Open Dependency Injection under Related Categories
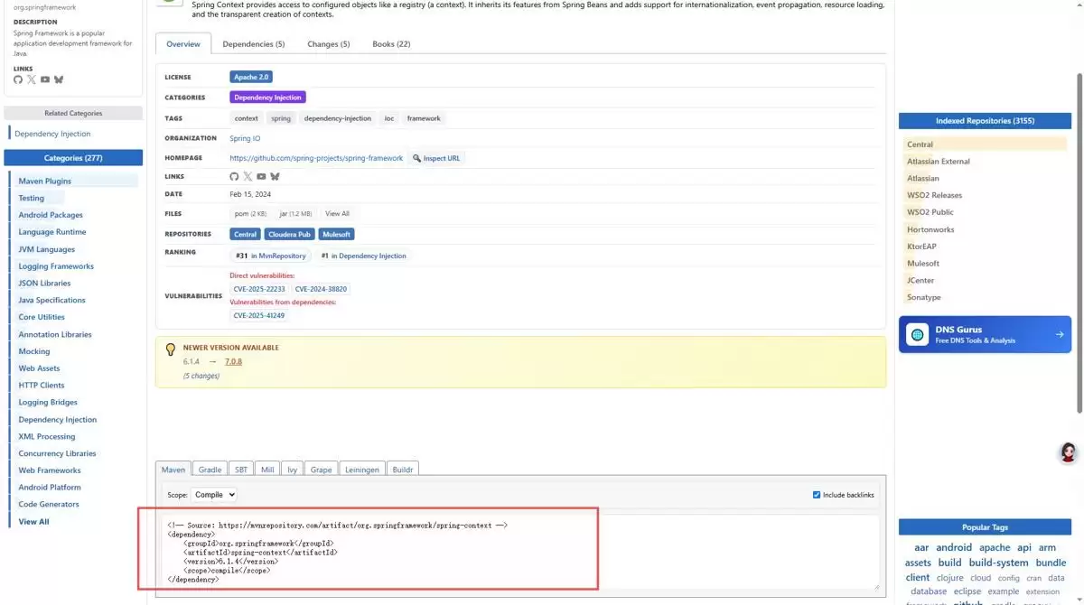This screenshot has width=1084, height=605. click(52, 134)
